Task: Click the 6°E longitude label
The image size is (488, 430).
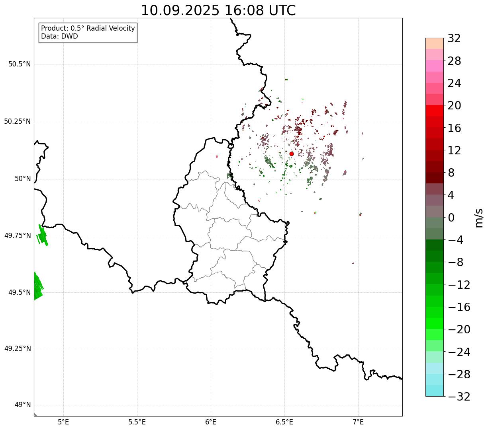Action: pos(211,422)
